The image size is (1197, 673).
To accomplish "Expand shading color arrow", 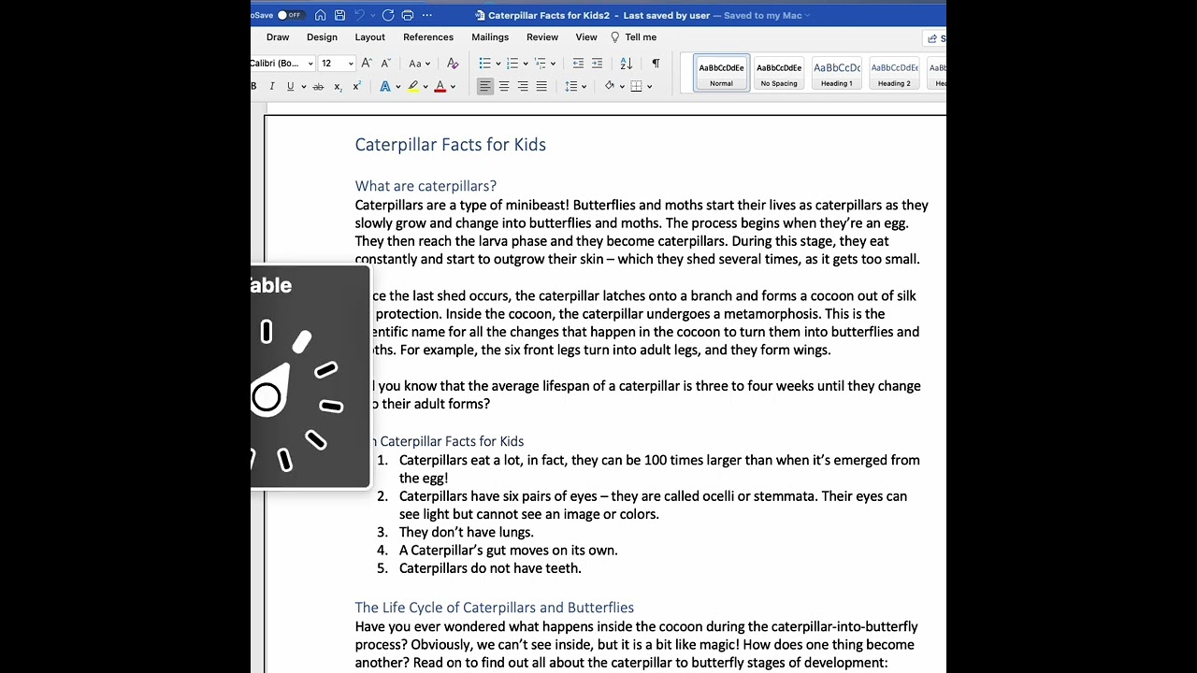I will (621, 87).
